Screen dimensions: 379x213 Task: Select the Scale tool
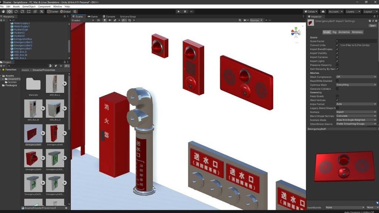click(23, 11)
